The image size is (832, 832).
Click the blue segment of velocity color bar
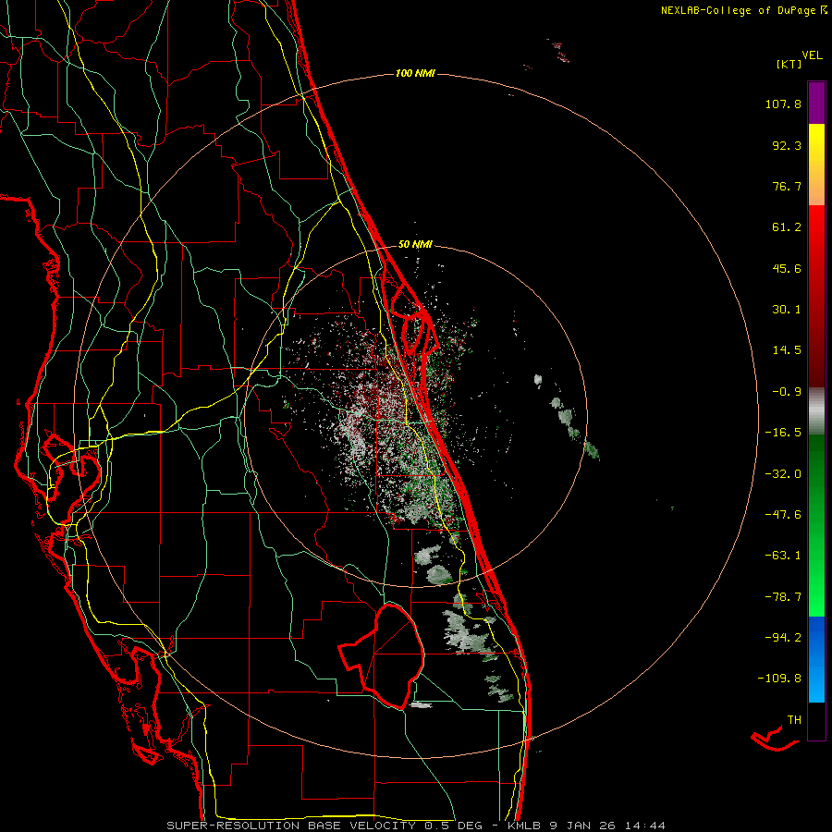816,659
